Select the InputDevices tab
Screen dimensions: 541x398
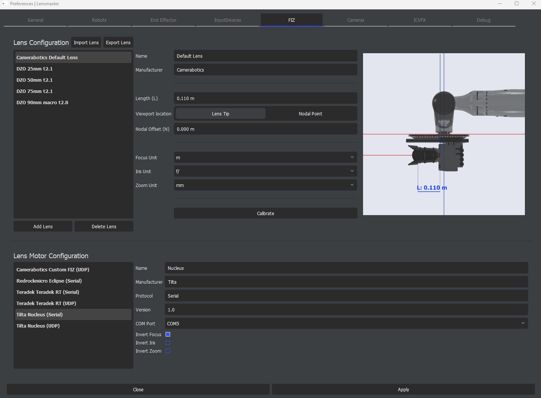228,20
